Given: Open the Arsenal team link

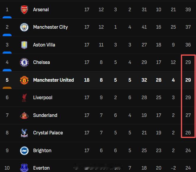Looking at the screenshot, I should point(41,9).
